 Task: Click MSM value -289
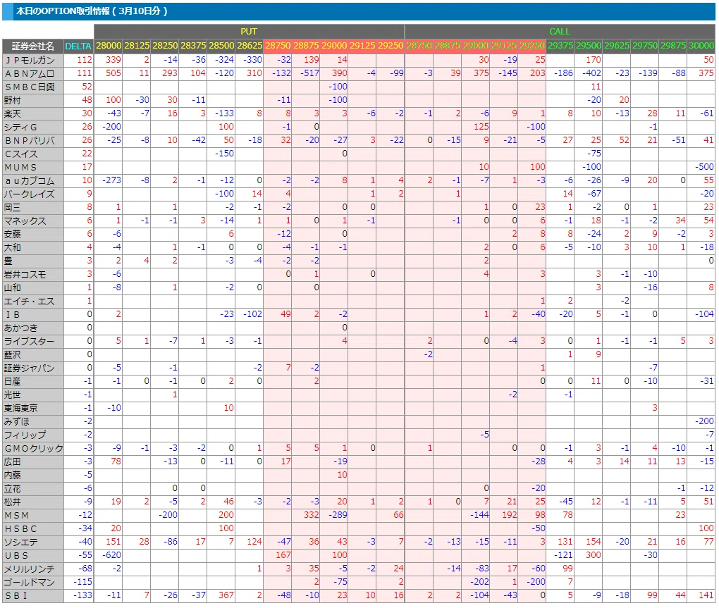338,514
